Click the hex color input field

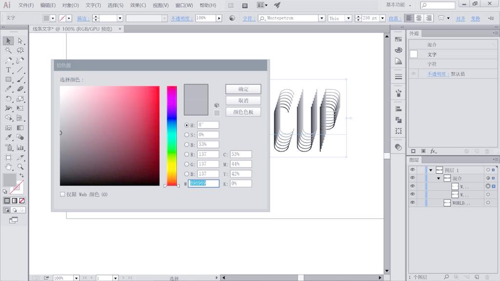204,183
